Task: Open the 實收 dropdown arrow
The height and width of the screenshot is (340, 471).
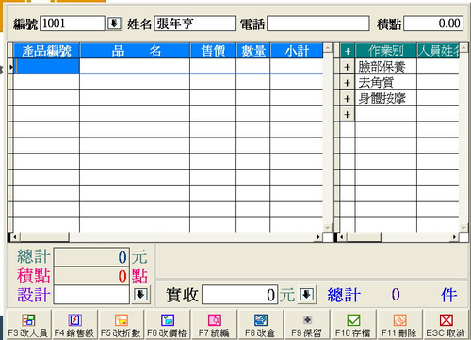Action: coord(306,295)
